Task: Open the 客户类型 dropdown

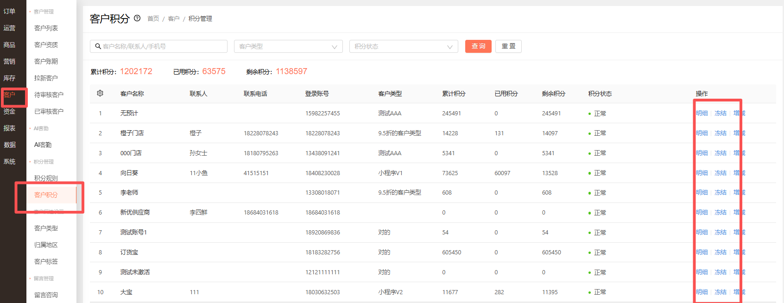Action: 288,46
